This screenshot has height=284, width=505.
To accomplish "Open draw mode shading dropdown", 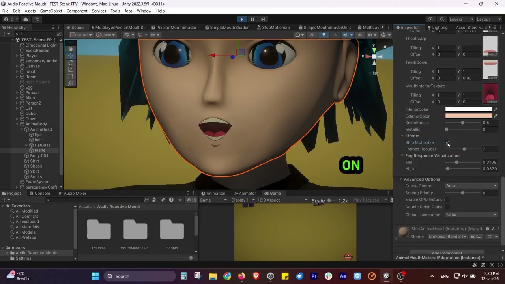I will click(299, 35).
